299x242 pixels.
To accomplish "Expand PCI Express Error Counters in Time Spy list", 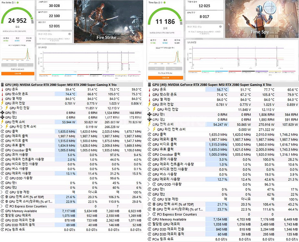I will coord(149,214).
